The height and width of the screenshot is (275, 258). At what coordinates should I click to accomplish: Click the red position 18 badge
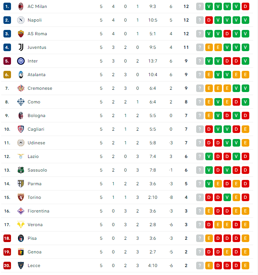7,238
